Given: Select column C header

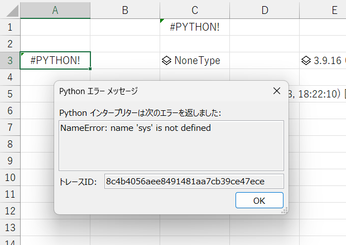Looking at the screenshot, I should click(195, 10).
